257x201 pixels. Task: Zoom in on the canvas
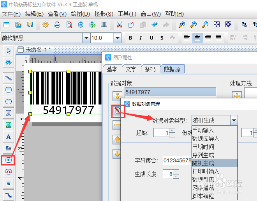[182, 25]
